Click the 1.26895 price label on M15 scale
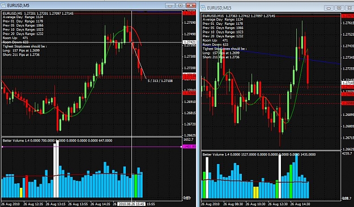 pos(348,115)
